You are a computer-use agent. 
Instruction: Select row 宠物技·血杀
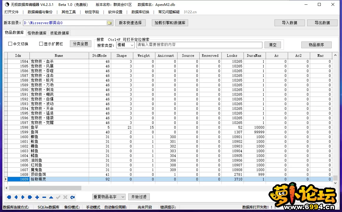point(168,62)
